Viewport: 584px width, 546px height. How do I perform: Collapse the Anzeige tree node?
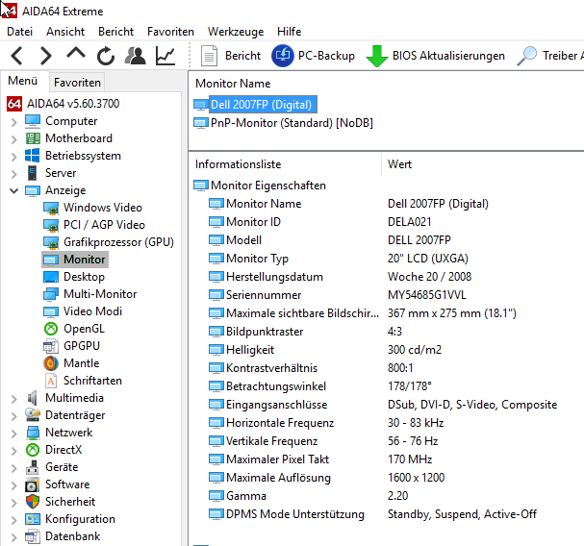[x=14, y=191]
